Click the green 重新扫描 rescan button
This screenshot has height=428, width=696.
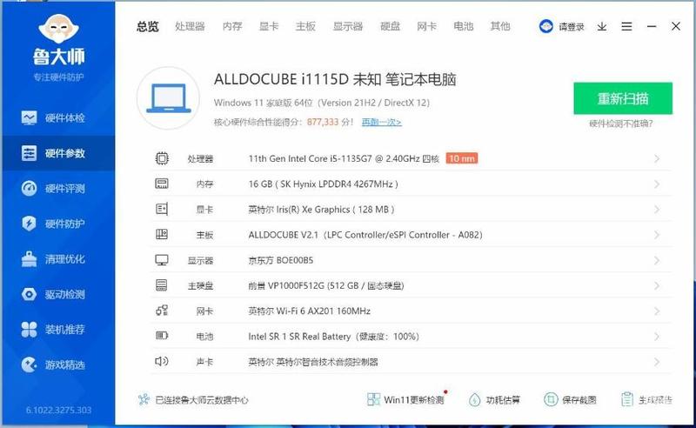pos(623,98)
